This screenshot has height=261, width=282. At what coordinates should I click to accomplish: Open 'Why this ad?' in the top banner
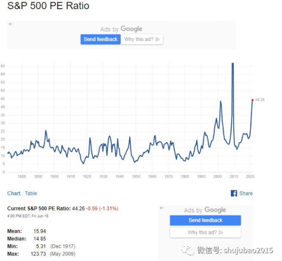click(x=142, y=40)
